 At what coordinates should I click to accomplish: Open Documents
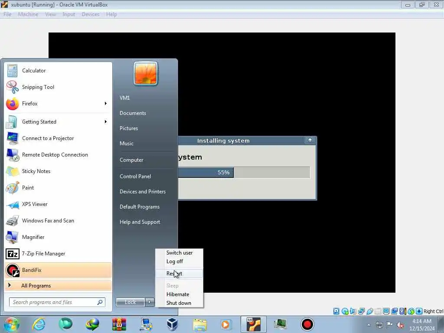133,113
